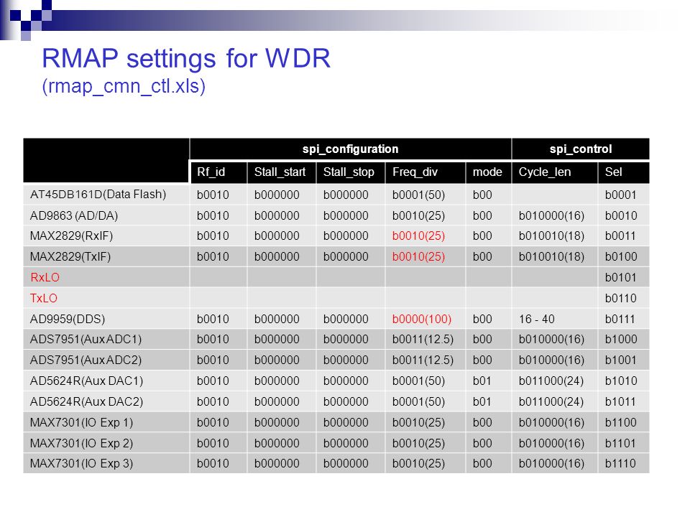Select Sel value 'b1010' in Aux DAC1 row
690x517 pixels.
pos(621,381)
